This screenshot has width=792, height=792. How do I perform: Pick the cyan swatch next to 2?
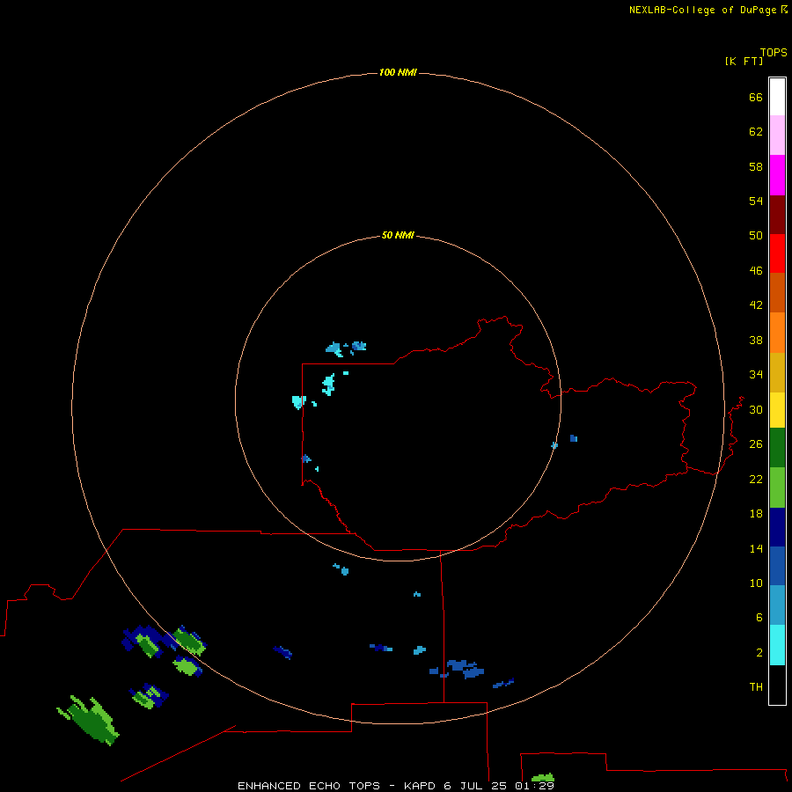coord(777,645)
